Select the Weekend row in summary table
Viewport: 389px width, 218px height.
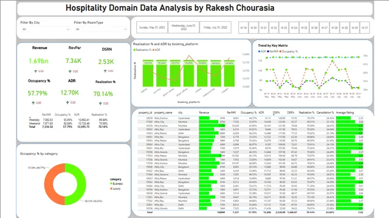68,124
